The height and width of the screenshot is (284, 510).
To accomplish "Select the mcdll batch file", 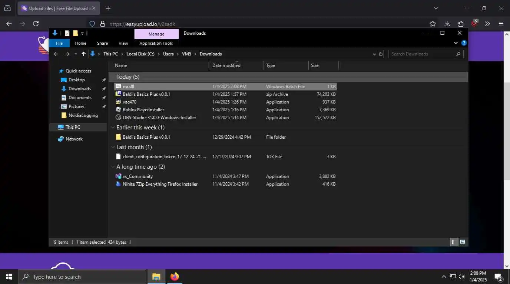I will 225,86.
